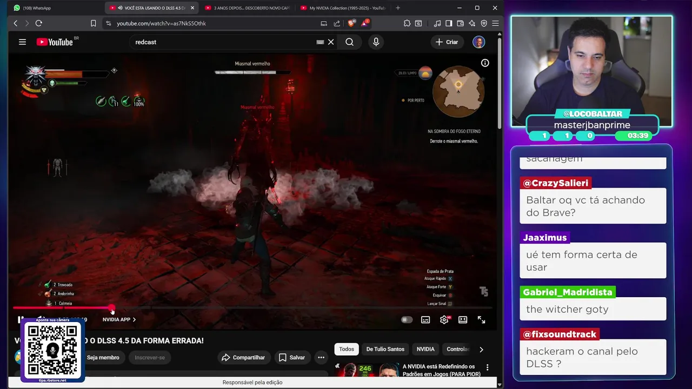Click the @fixsoundtrack chat username
This screenshot has width=692, height=389.
560,334
